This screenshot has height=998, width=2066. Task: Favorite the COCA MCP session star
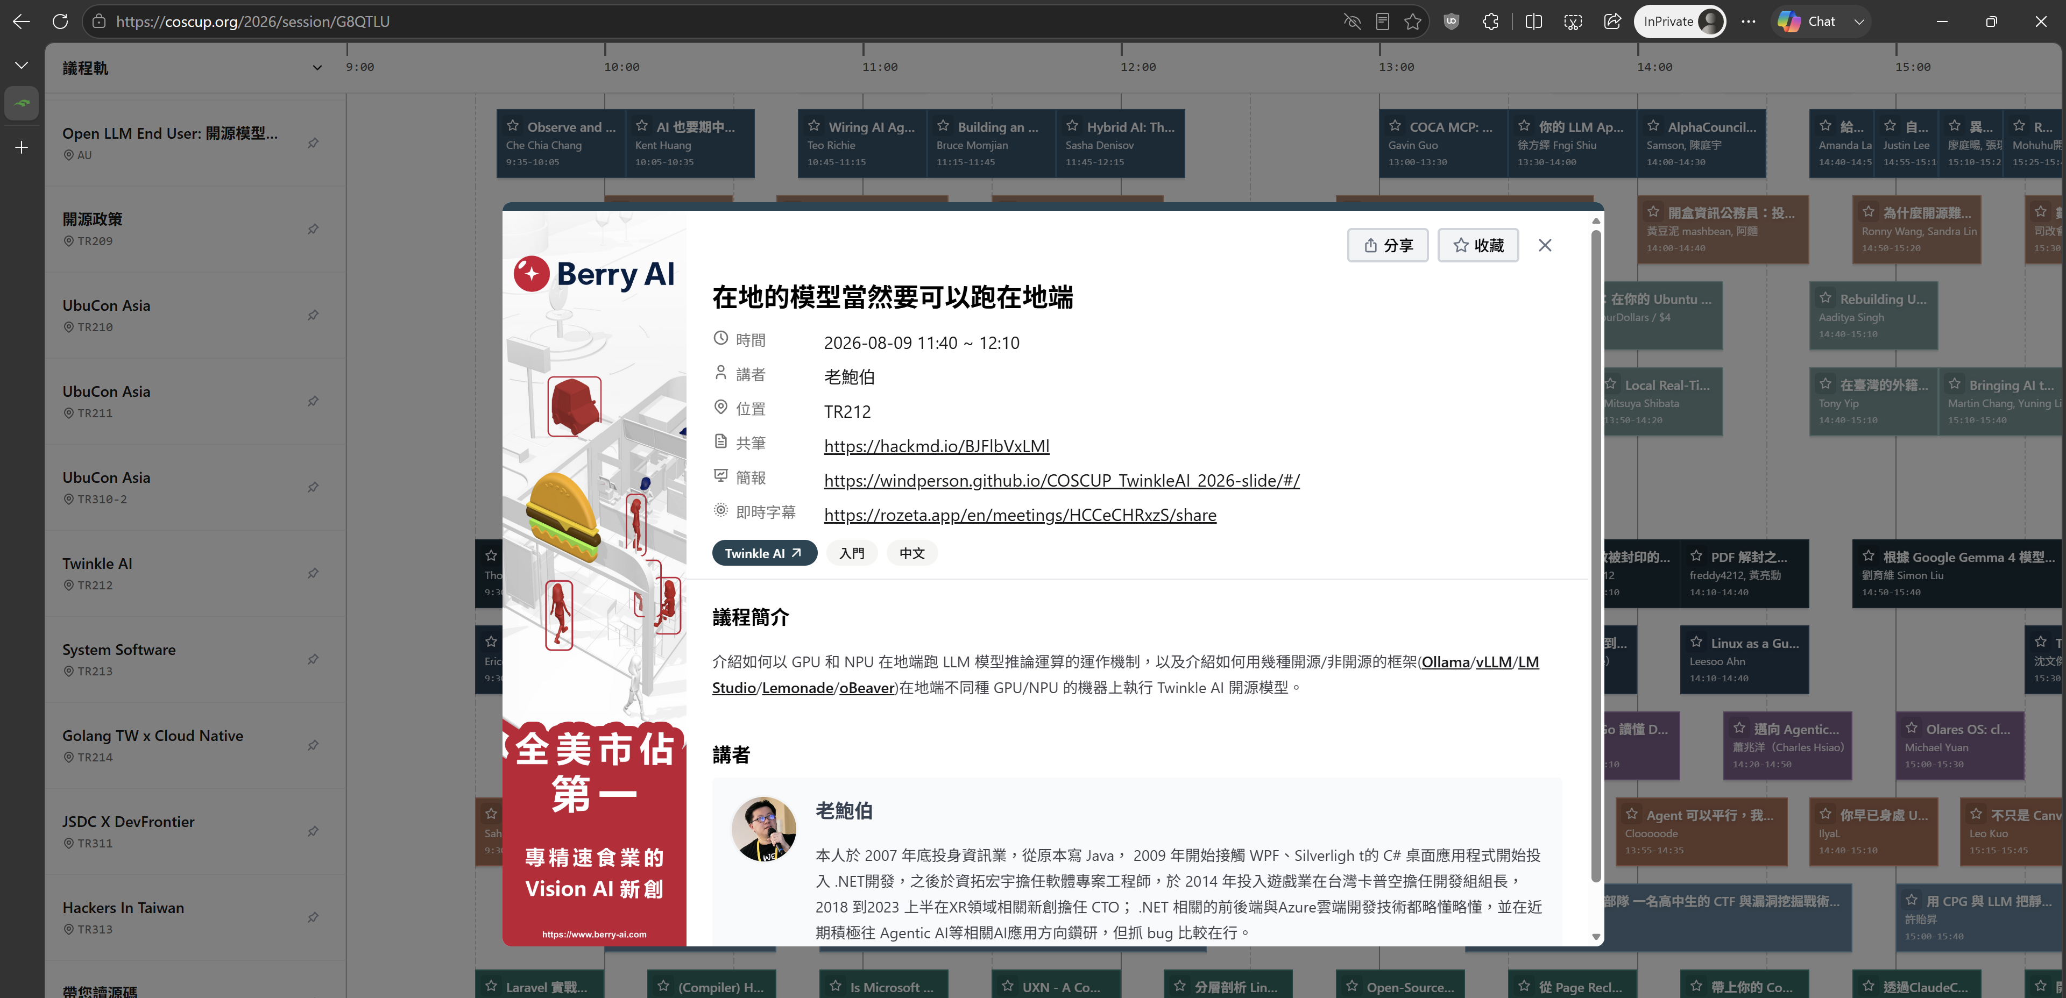1396,126
